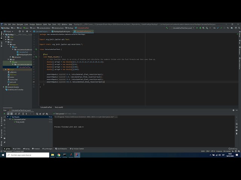
Task: Toggle show passed tests checkmark button
Action: pos(8,114)
